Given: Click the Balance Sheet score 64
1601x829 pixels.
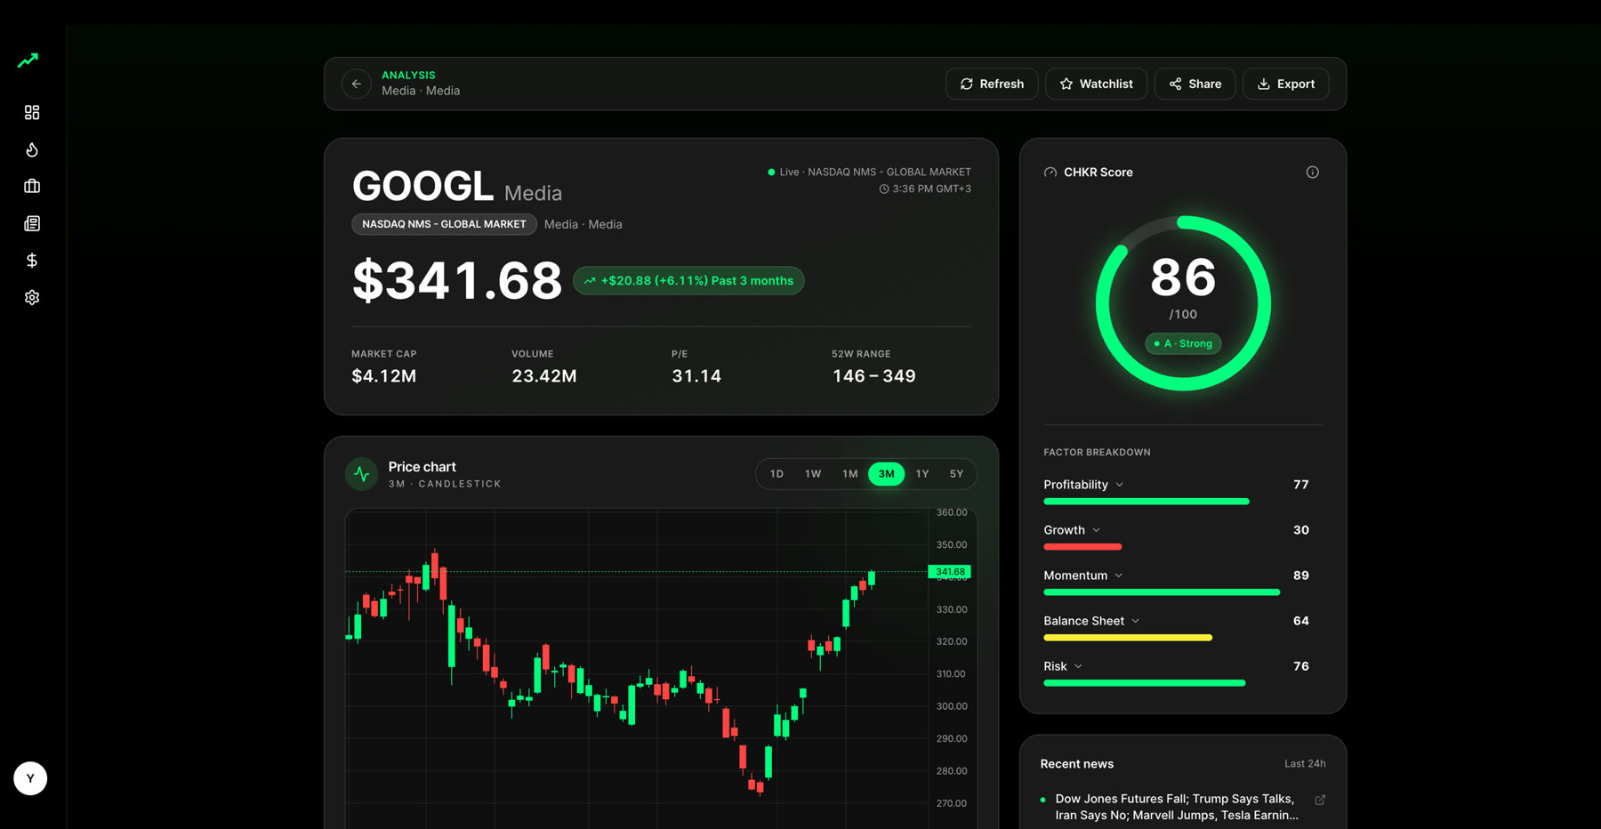Looking at the screenshot, I should coord(1301,621).
